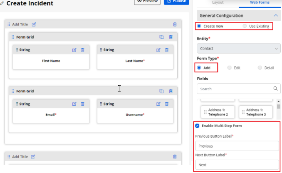The image size is (282, 173).
Task: Switch to the Web Forms tab
Action: click(260, 2)
